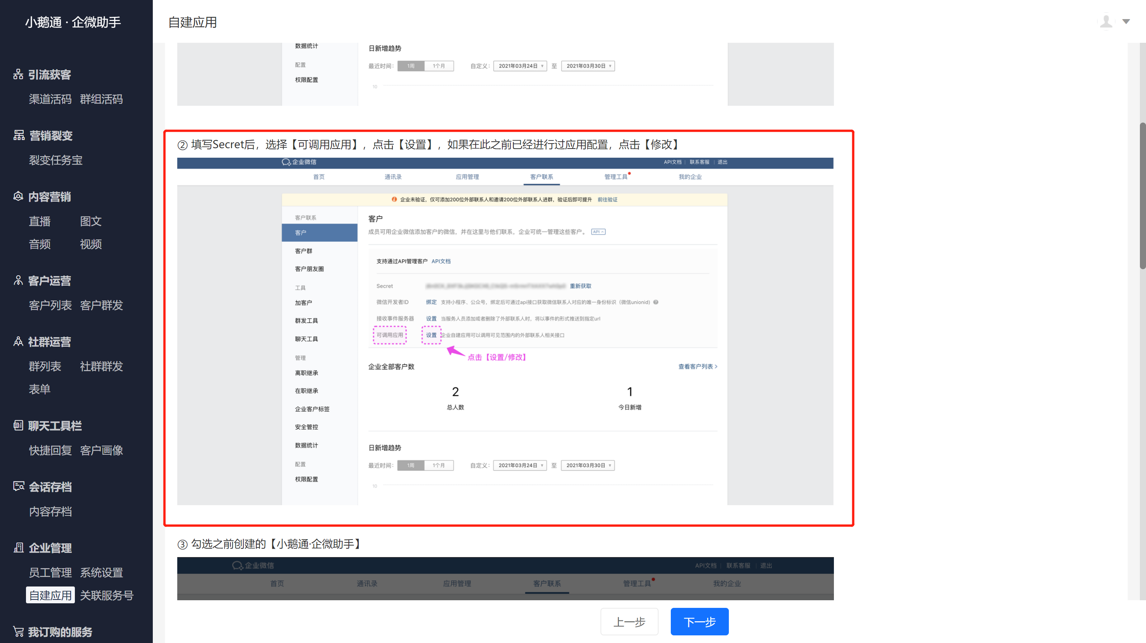1146x643 pixels.
Task: Open 员工管理 in the sidebar
Action: pos(50,572)
